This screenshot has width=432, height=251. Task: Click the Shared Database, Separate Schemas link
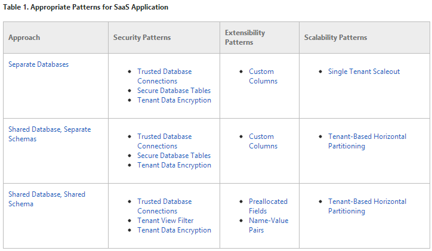(49, 129)
